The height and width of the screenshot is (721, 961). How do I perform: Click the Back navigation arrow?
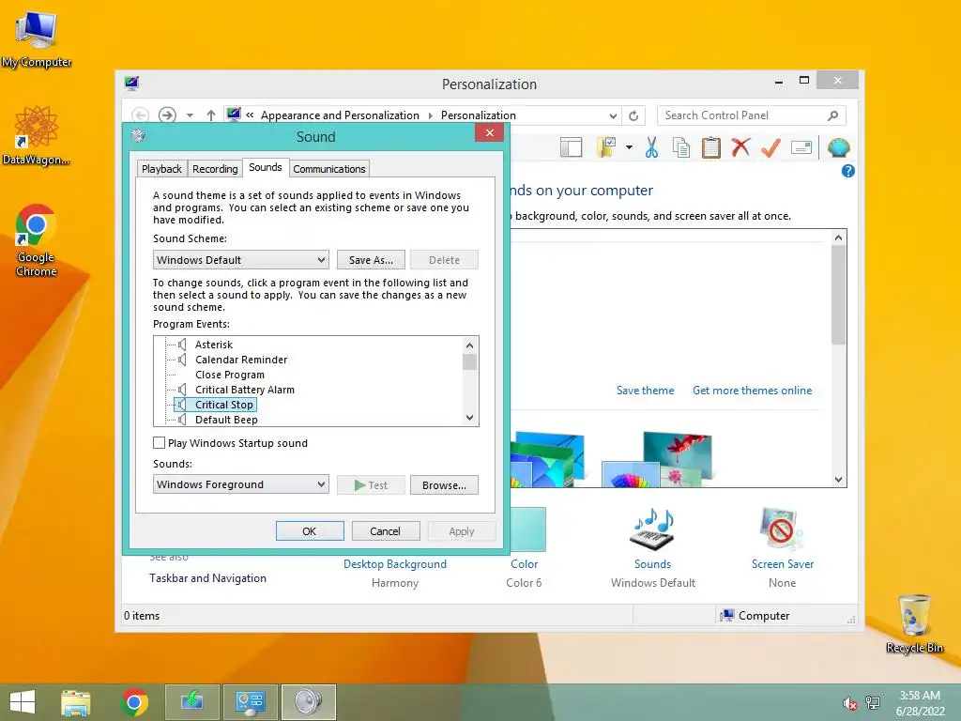click(x=141, y=115)
